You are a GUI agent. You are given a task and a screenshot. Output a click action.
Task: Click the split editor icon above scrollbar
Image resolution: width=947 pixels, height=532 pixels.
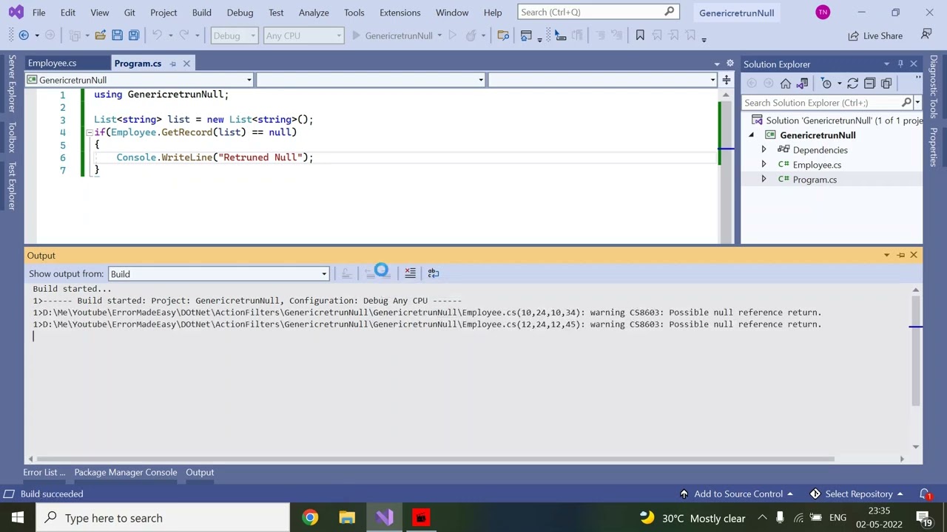[727, 80]
